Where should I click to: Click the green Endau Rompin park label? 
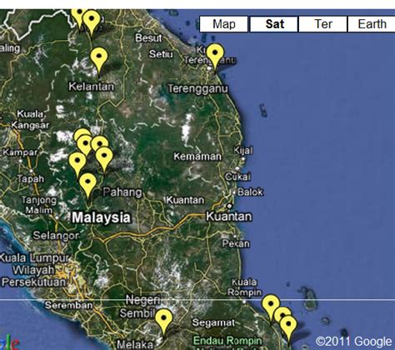point(227,341)
